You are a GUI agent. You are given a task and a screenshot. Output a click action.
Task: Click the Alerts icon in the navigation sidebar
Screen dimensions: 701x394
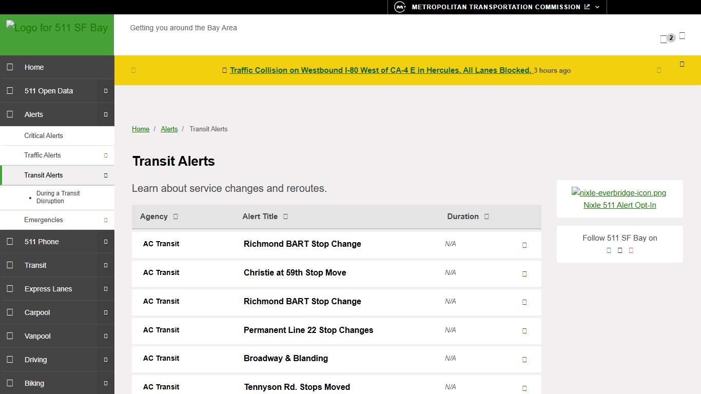(10, 114)
